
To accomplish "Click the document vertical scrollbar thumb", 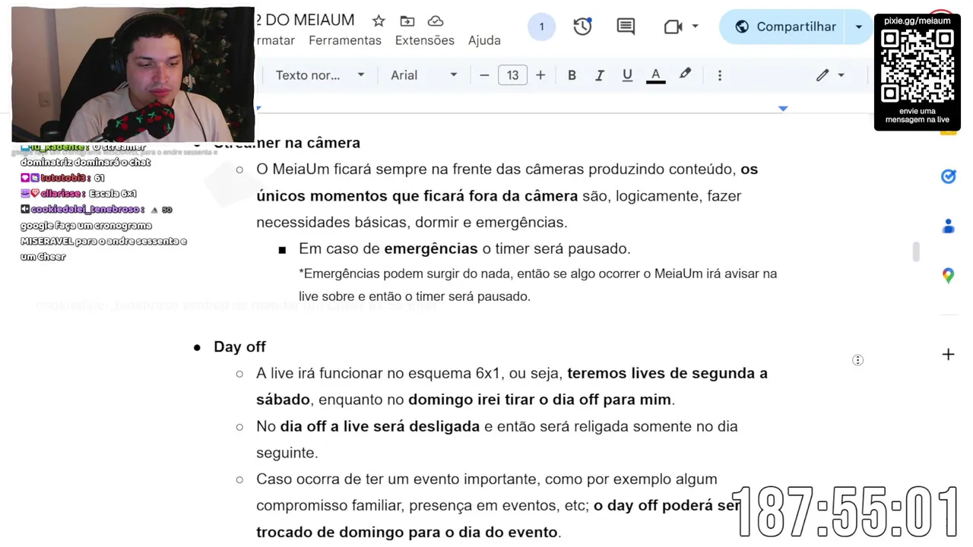I will coord(916,251).
